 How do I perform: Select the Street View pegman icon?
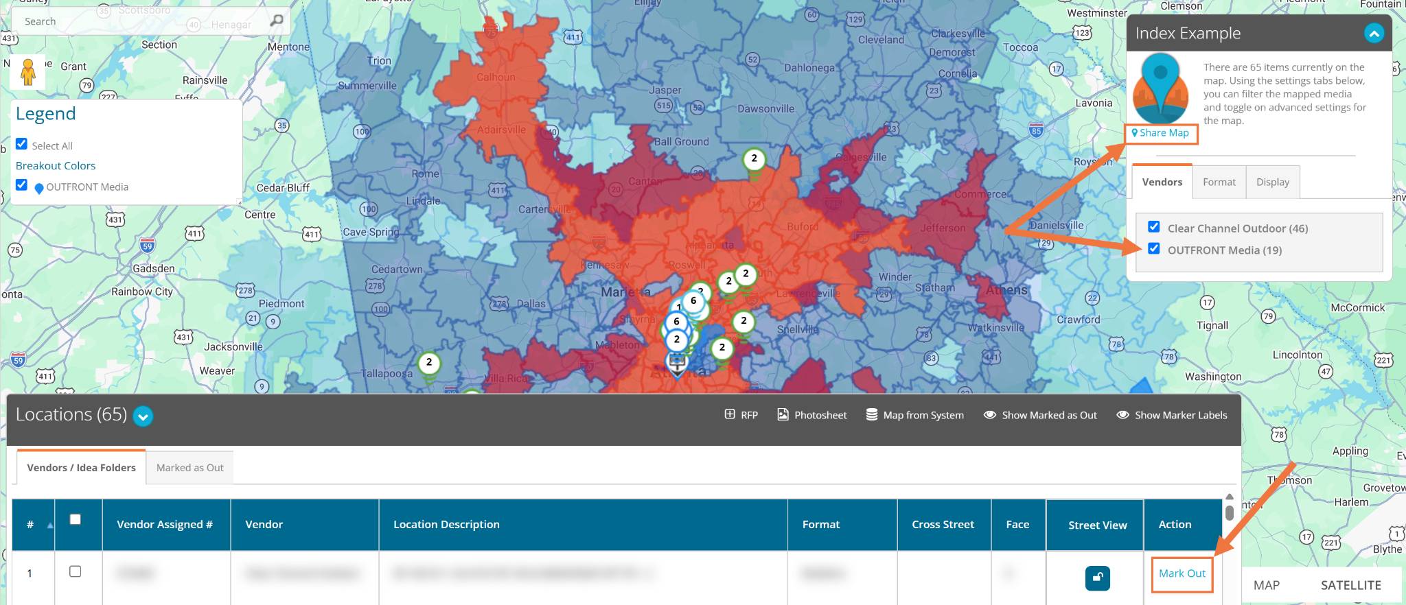28,71
